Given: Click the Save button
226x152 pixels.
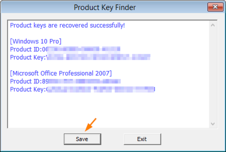Looking at the screenshot, I should pos(82,139).
